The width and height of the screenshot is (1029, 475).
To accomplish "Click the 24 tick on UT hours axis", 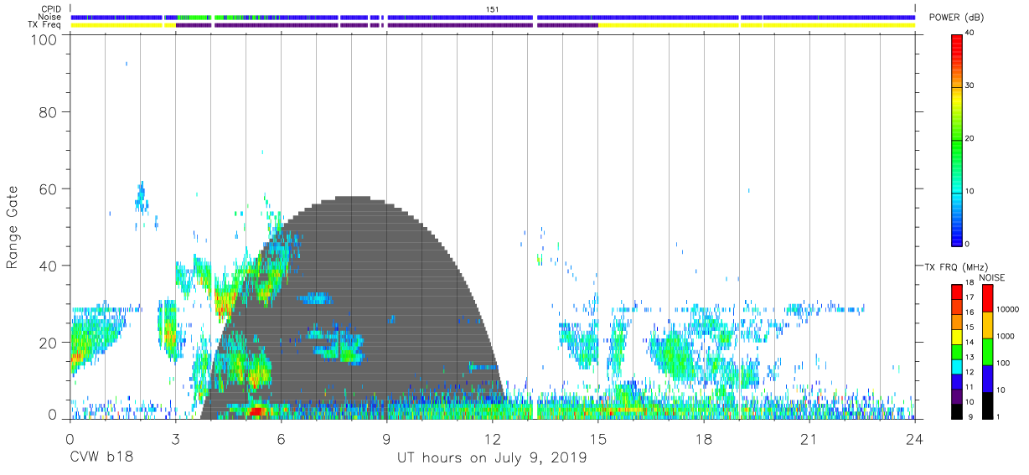I will pos(914,439).
